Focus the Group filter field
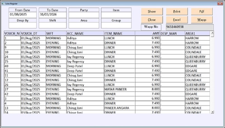Image resolution: width=225 pixels, height=128 pixels. (116, 25)
